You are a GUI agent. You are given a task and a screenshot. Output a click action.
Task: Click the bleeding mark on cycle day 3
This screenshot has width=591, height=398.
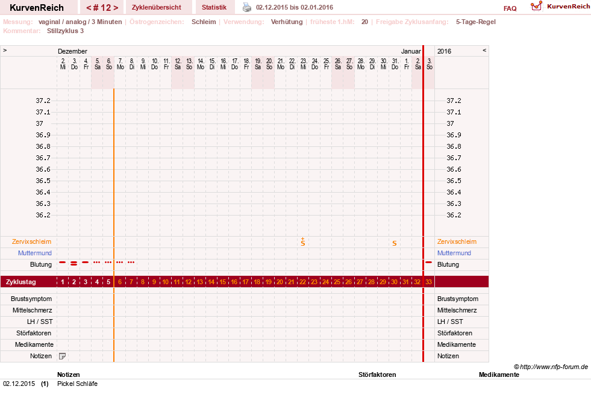(x=86, y=262)
